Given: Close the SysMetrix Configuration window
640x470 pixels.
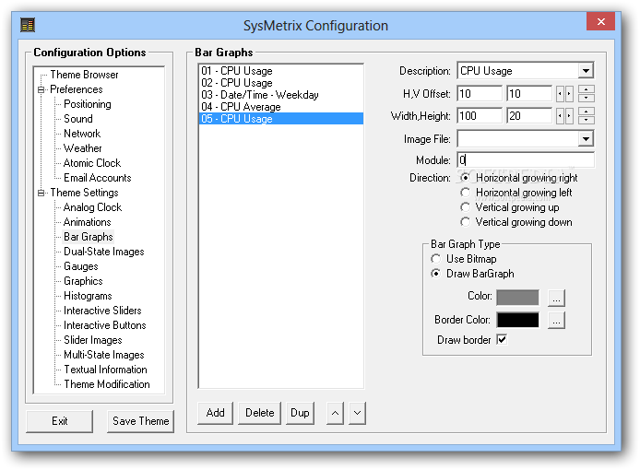Looking at the screenshot, I should [601, 21].
